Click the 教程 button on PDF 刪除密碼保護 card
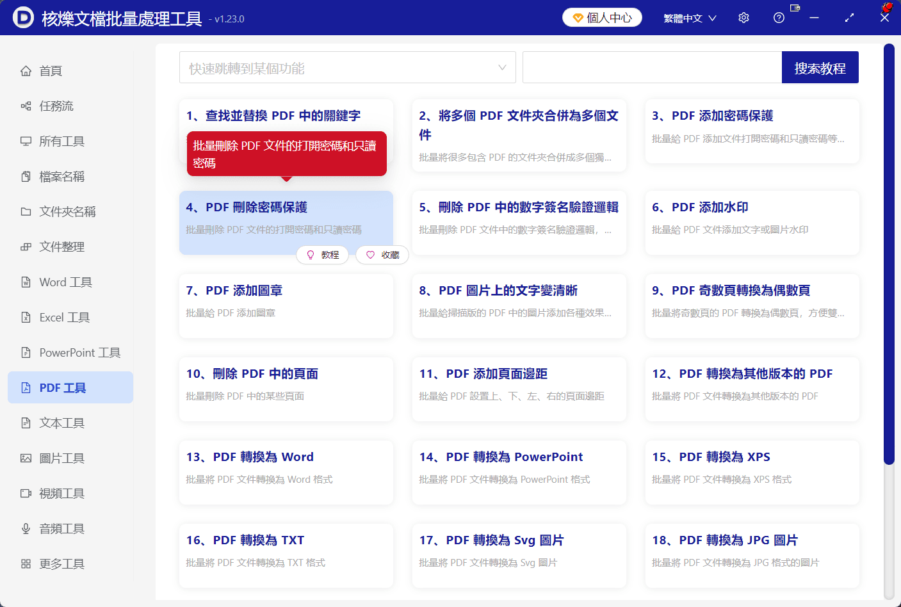This screenshot has width=901, height=607. (322, 255)
